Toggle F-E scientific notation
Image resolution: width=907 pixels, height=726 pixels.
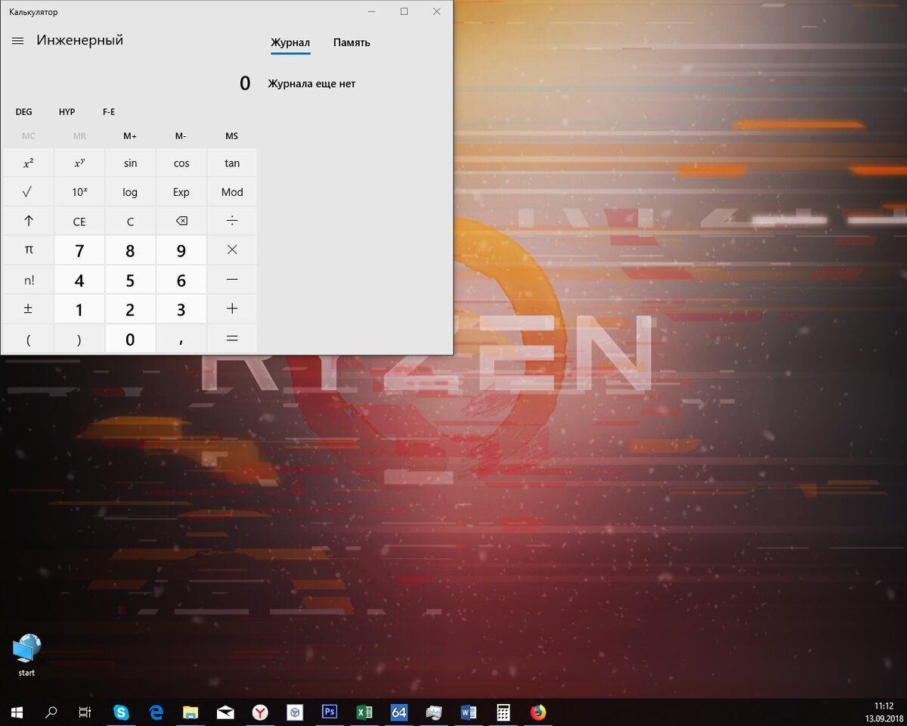tap(109, 112)
